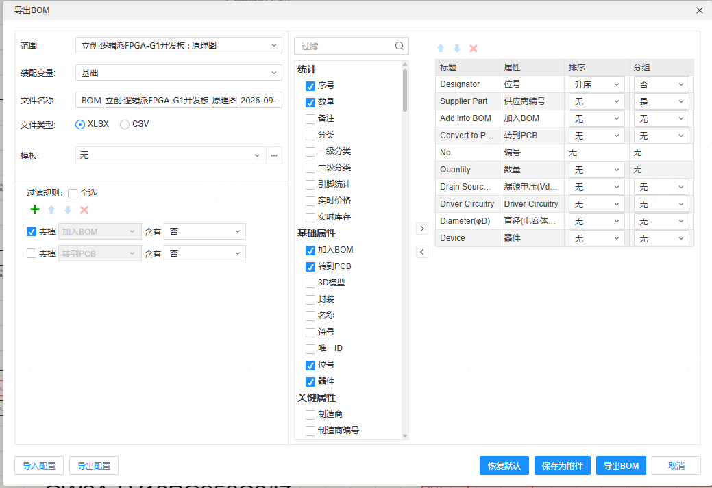Click 保存为附件 button
712x488 pixels.
[x=562, y=465]
